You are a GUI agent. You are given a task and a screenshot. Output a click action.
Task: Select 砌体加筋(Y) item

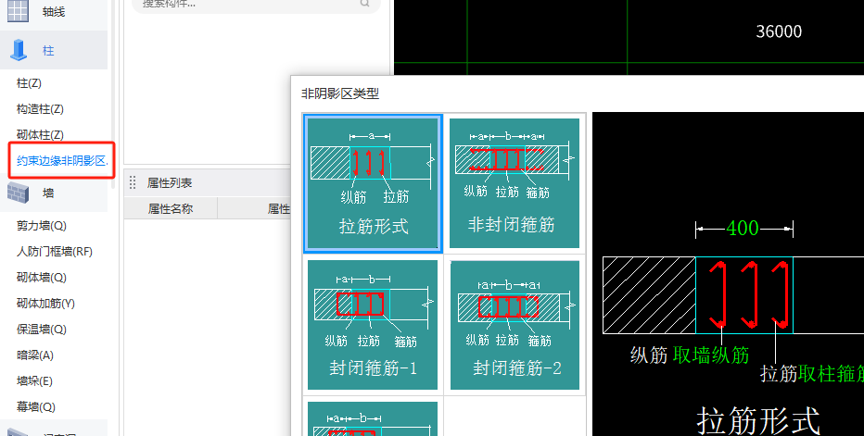[45, 304]
